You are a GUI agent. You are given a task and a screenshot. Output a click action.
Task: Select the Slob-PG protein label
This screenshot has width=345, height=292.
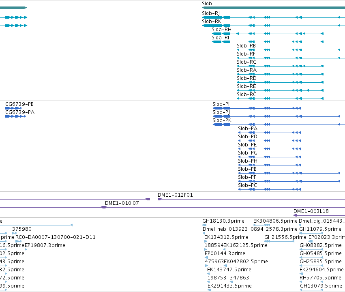(x=248, y=153)
